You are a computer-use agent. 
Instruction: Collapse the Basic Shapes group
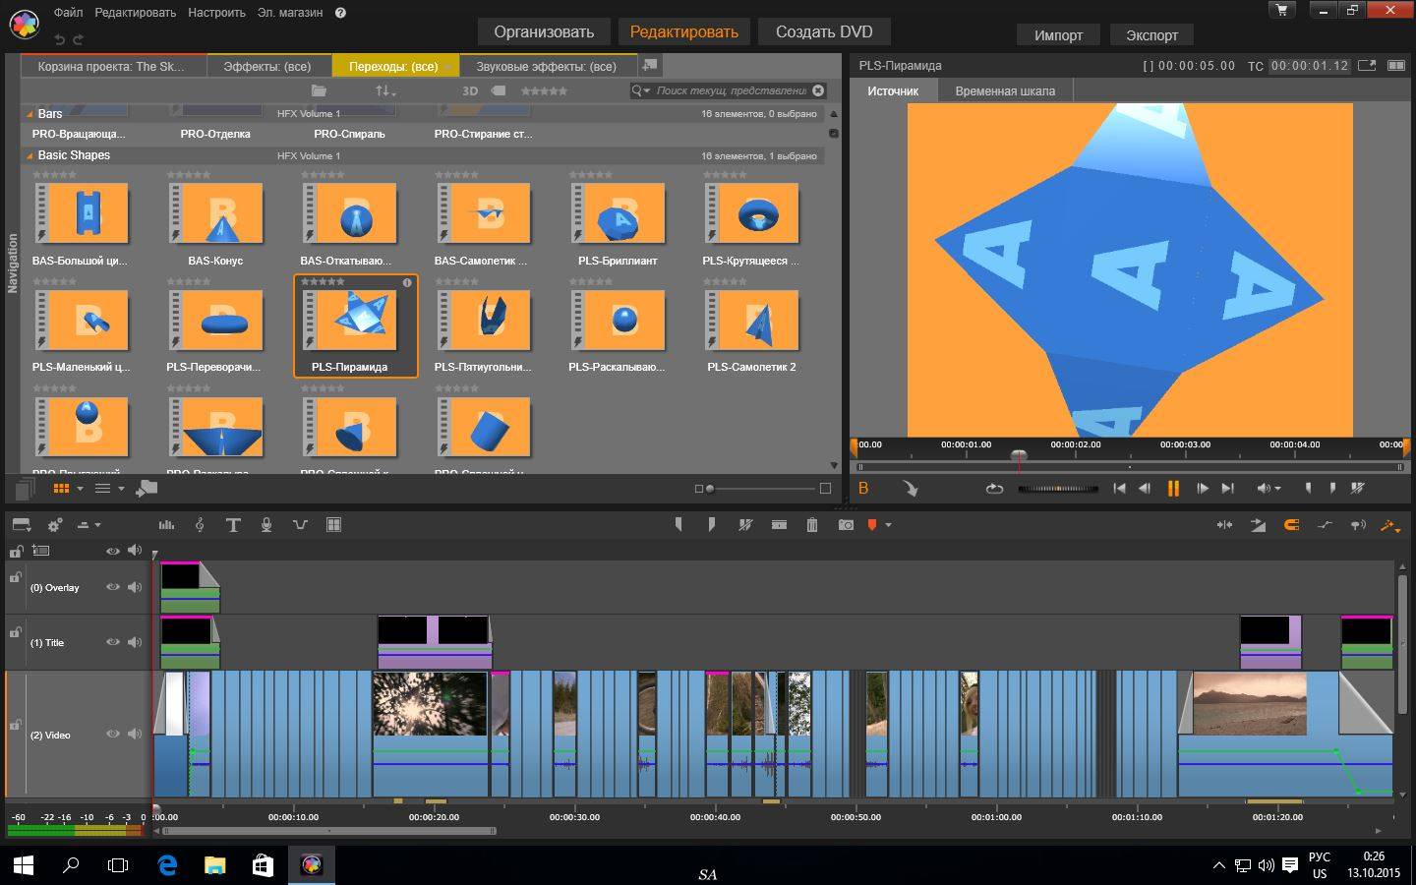tap(29, 155)
